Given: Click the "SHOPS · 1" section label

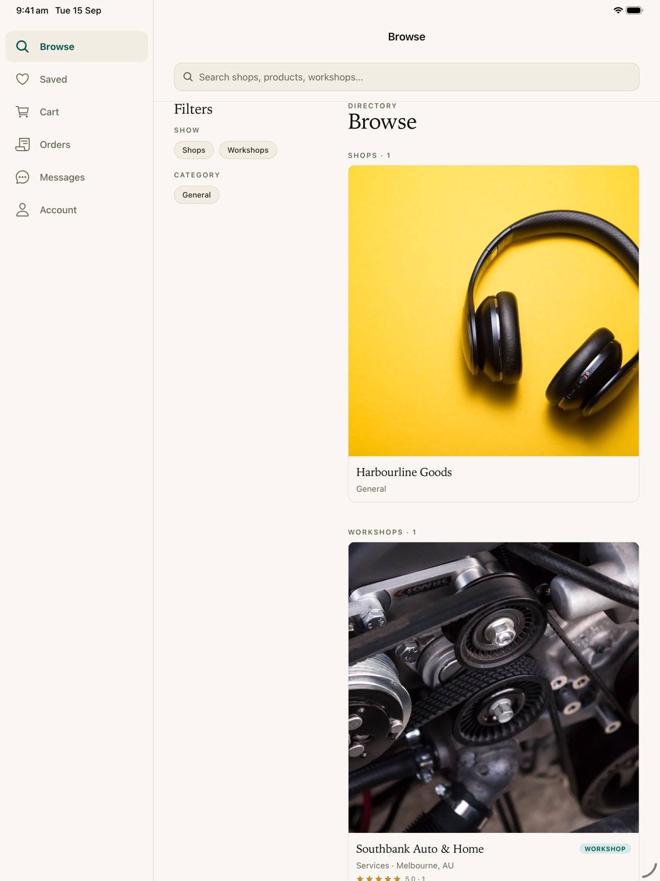Looking at the screenshot, I should pos(369,155).
